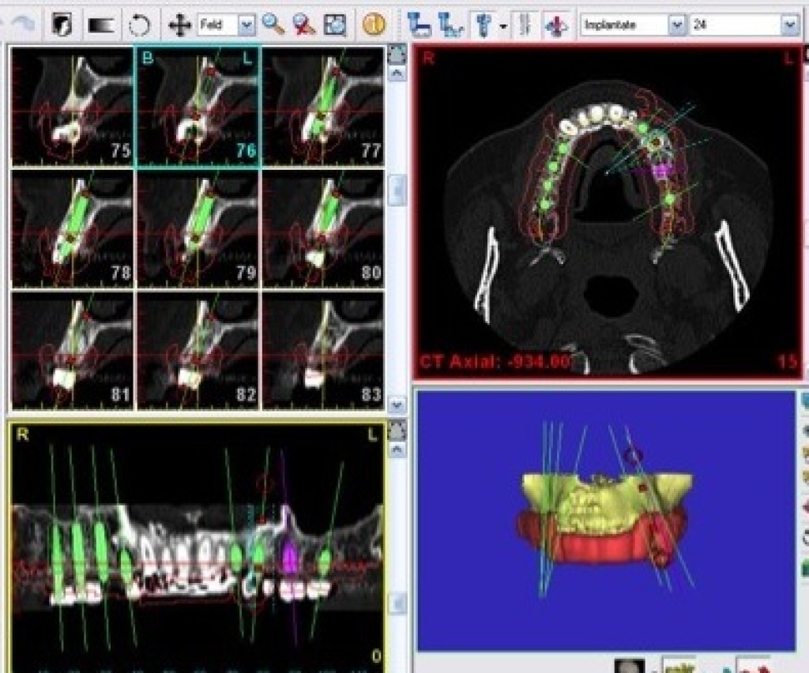Select the four-arrow move tool
This screenshot has height=673, width=809.
[179, 24]
